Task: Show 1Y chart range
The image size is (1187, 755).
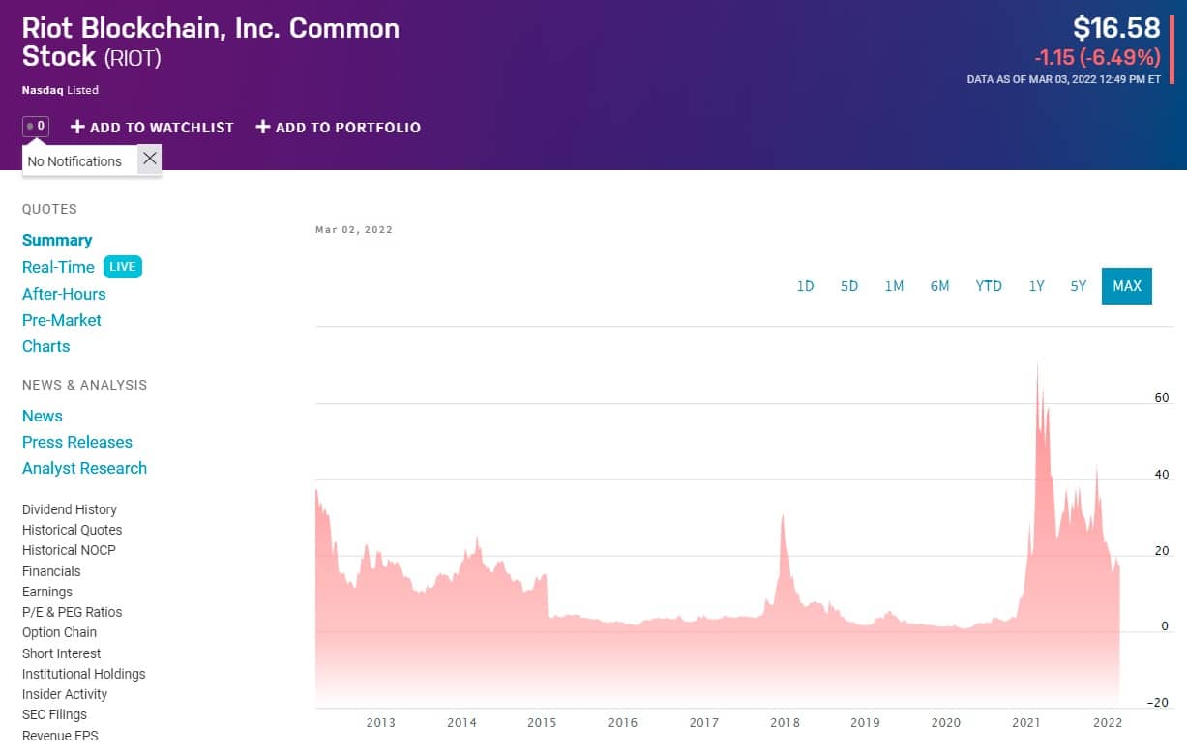Action: coord(1036,286)
